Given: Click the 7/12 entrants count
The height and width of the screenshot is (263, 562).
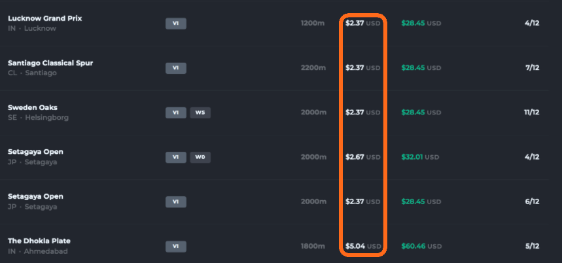Looking at the screenshot, I should 533,68.
